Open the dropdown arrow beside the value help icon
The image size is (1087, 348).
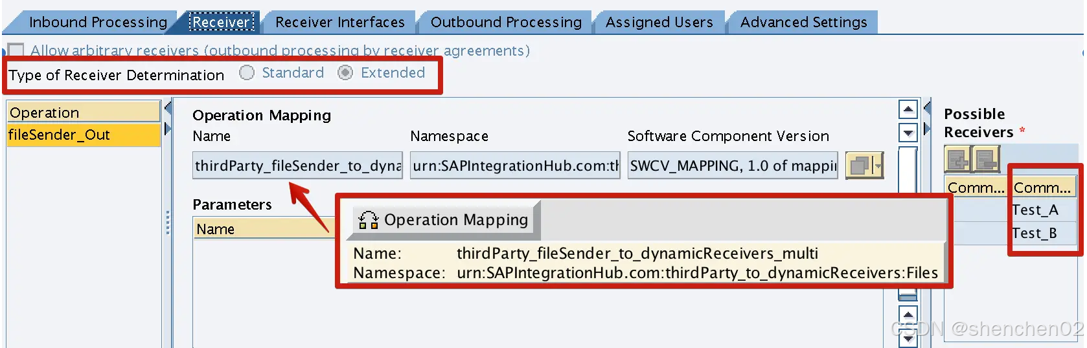coord(878,166)
